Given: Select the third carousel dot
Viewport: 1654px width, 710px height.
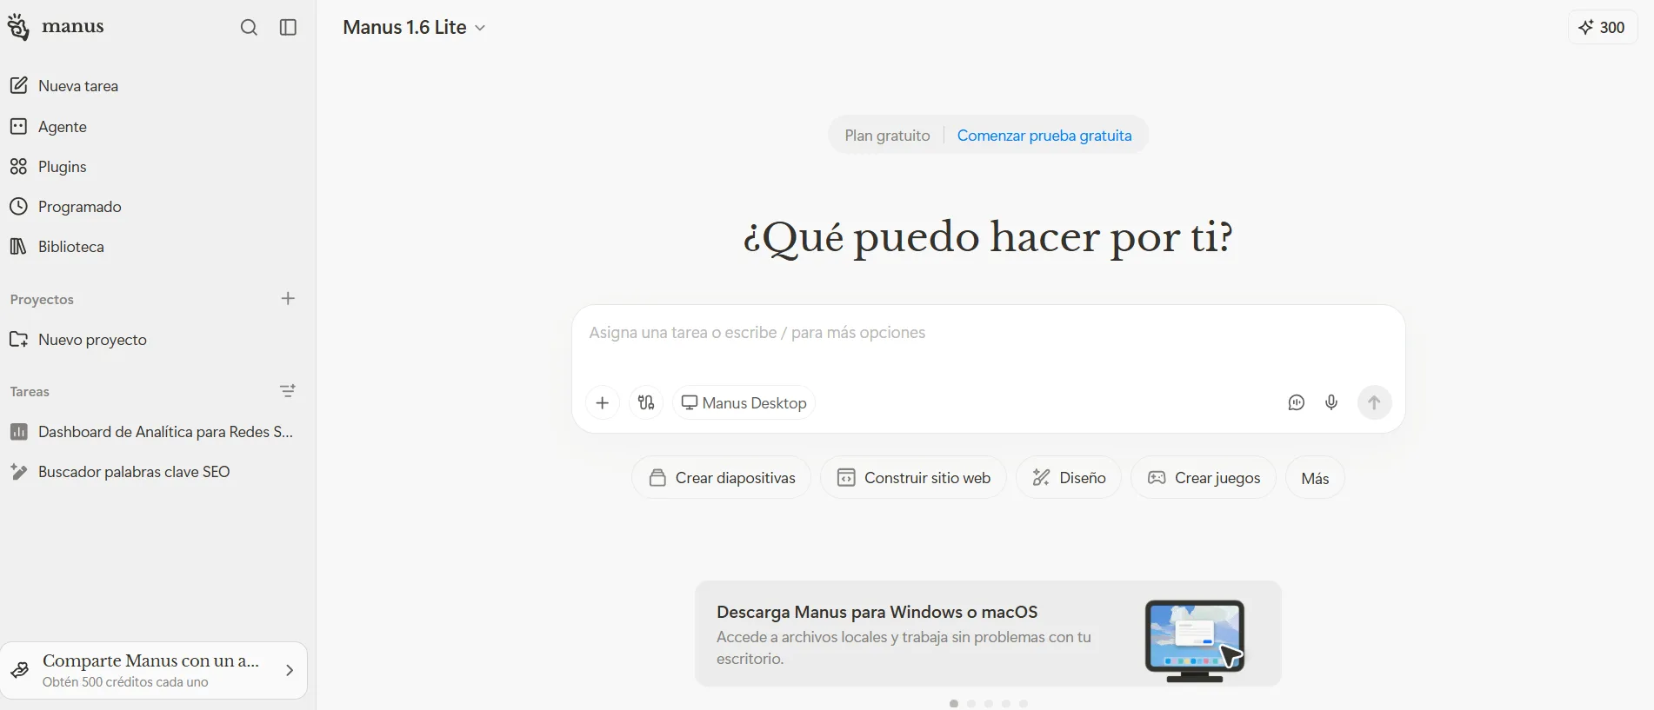Looking at the screenshot, I should [989, 704].
